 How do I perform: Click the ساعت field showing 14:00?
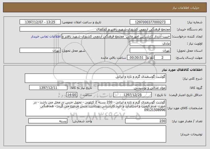(x=72, y=95)
